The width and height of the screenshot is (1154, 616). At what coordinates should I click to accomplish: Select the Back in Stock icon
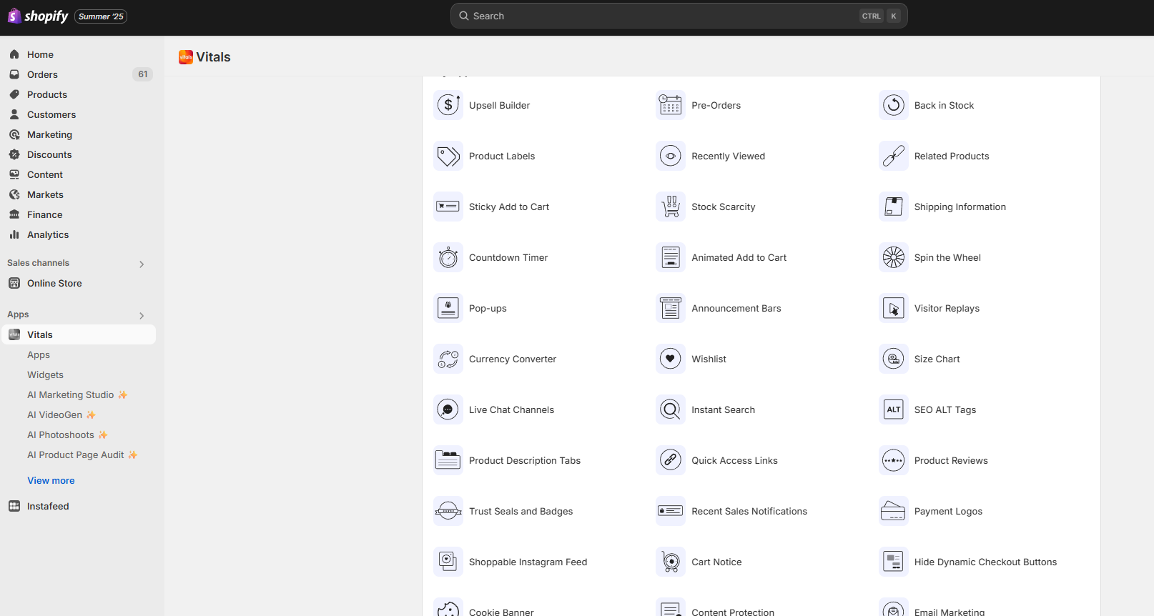[x=894, y=105]
